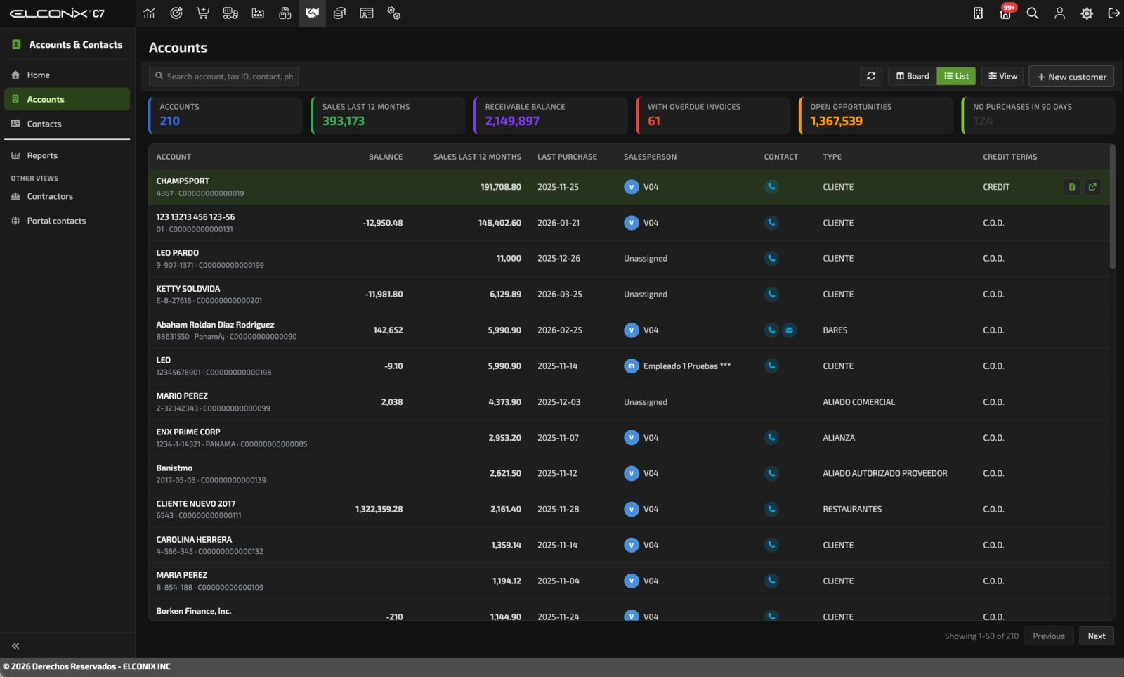Image resolution: width=1124 pixels, height=677 pixels.
Task: Click the Receivable Balance summary card
Action: (551, 115)
